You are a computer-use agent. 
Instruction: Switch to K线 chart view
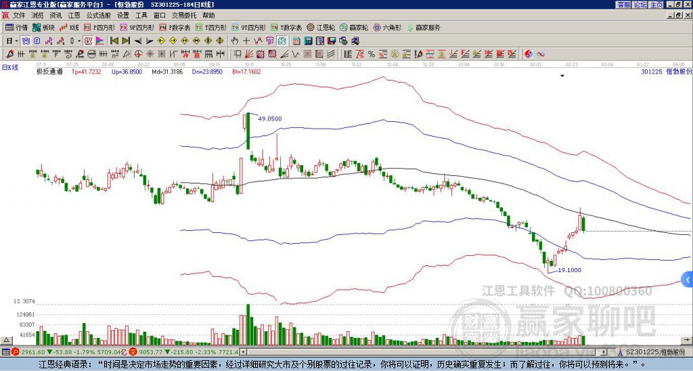pos(70,27)
